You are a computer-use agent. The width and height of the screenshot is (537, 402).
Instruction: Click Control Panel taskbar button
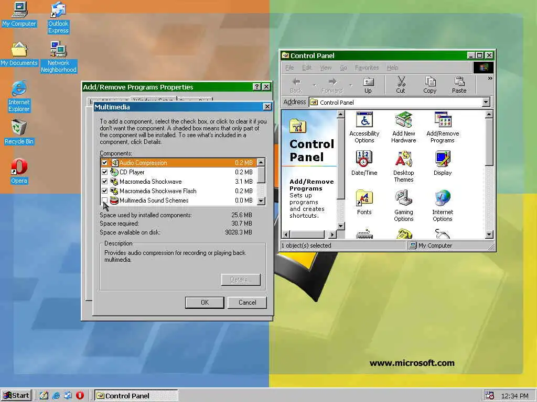click(x=136, y=396)
